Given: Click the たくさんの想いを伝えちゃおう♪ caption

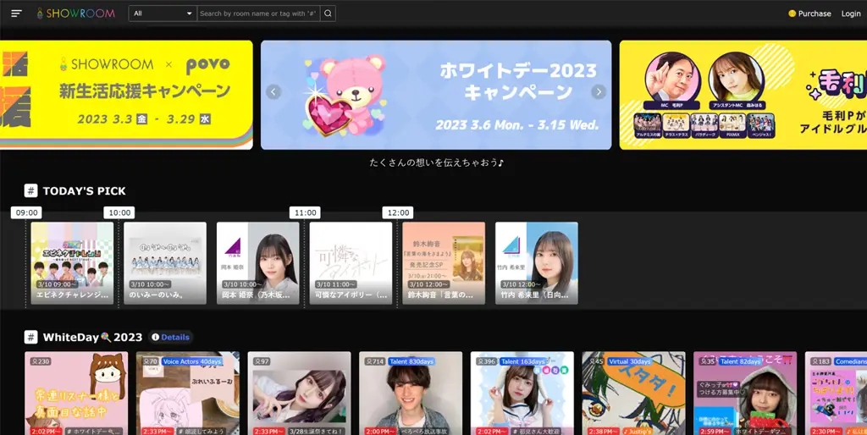Looking at the screenshot, I should [437, 162].
